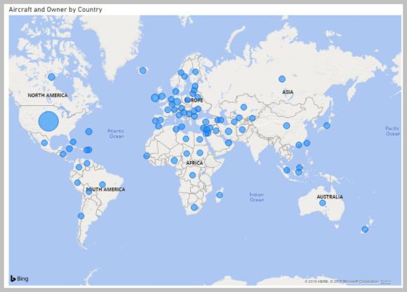The image size is (407, 292).
Task: Select the bubble over Australia
Action: point(322,203)
